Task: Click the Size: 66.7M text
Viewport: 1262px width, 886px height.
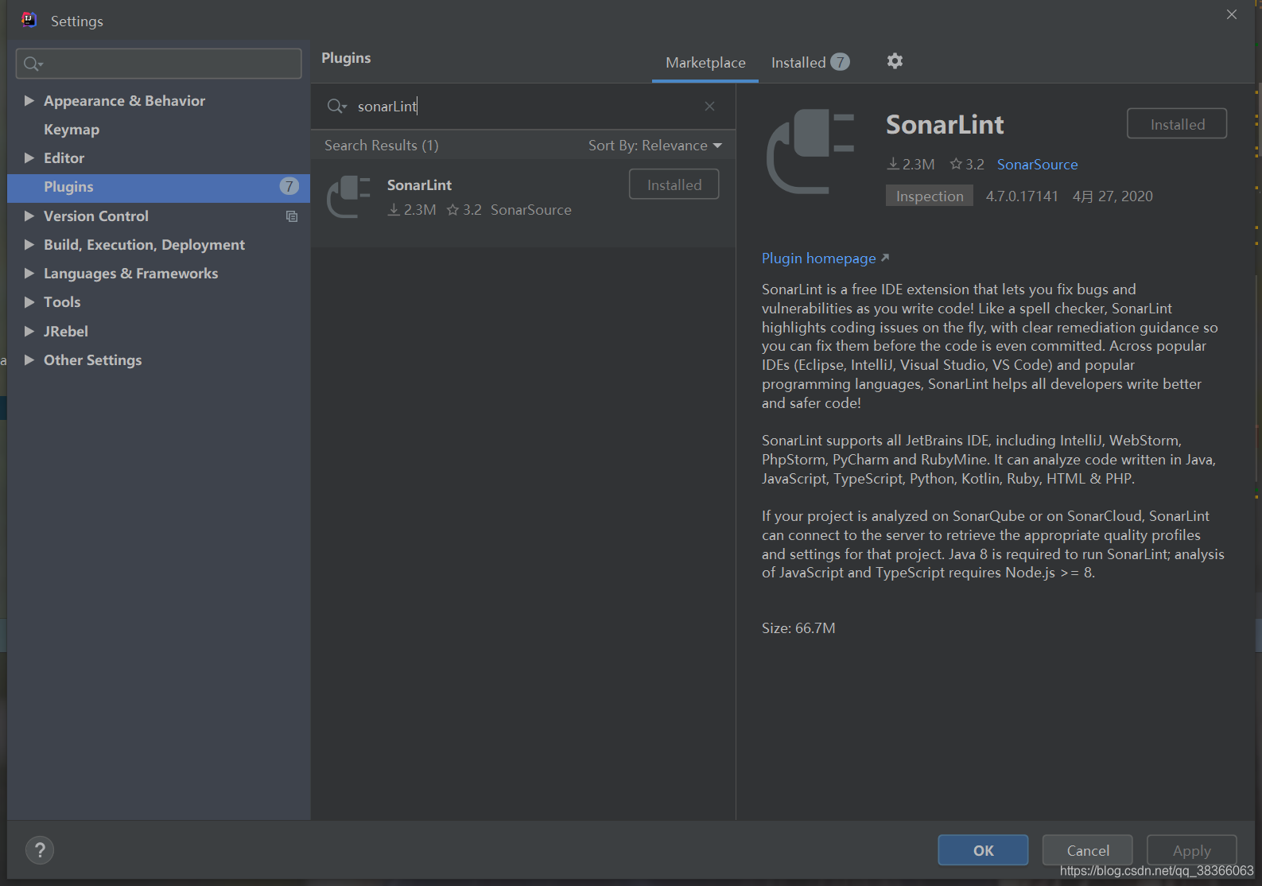Action: coord(798,628)
